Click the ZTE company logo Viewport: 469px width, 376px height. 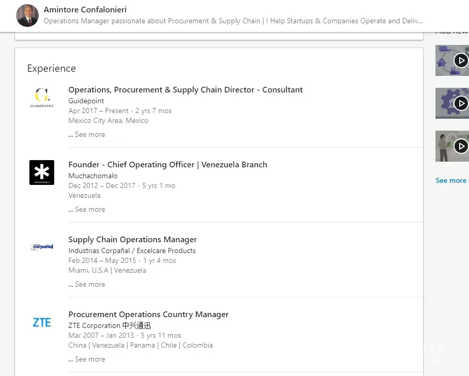tap(42, 322)
